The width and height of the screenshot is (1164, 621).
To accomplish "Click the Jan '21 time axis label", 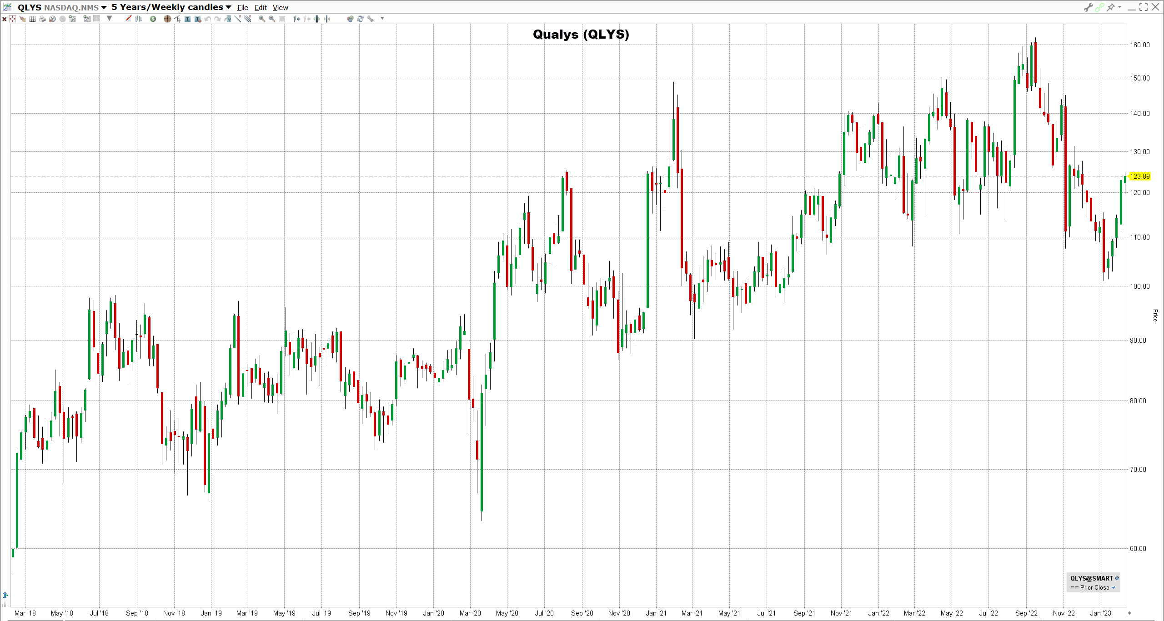I will (x=656, y=613).
